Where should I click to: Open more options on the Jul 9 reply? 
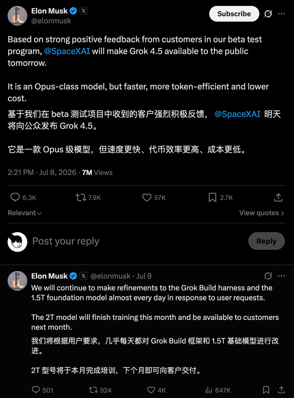[x=281, y=276]
